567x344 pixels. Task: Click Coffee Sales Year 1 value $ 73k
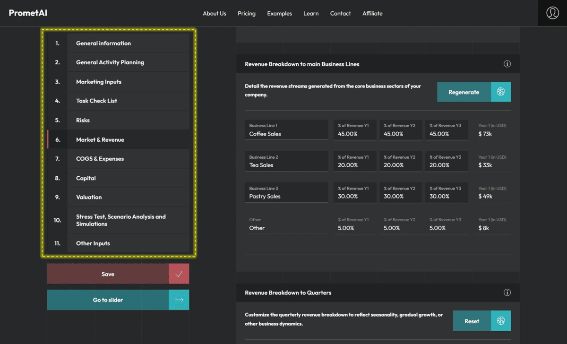coord(485,134)
